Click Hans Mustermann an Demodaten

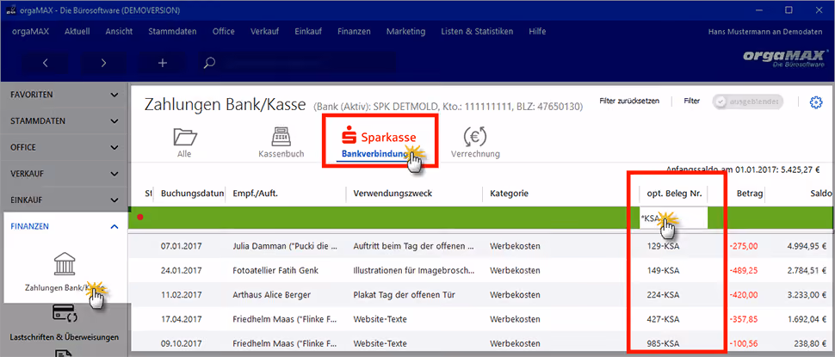[765, 32]
